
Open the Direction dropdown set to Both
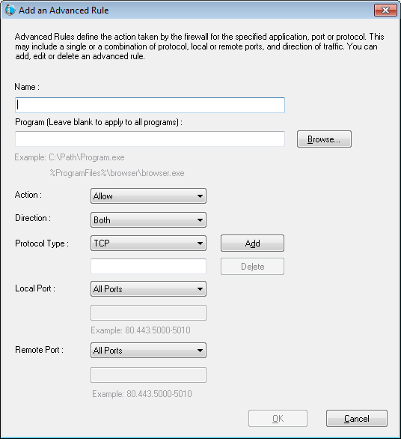[148, 219]
